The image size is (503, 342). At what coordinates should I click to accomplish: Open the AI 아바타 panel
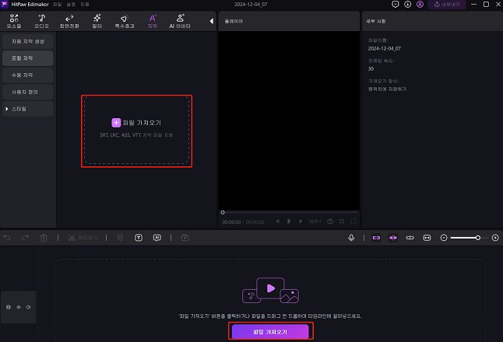(x=181, y=20)
